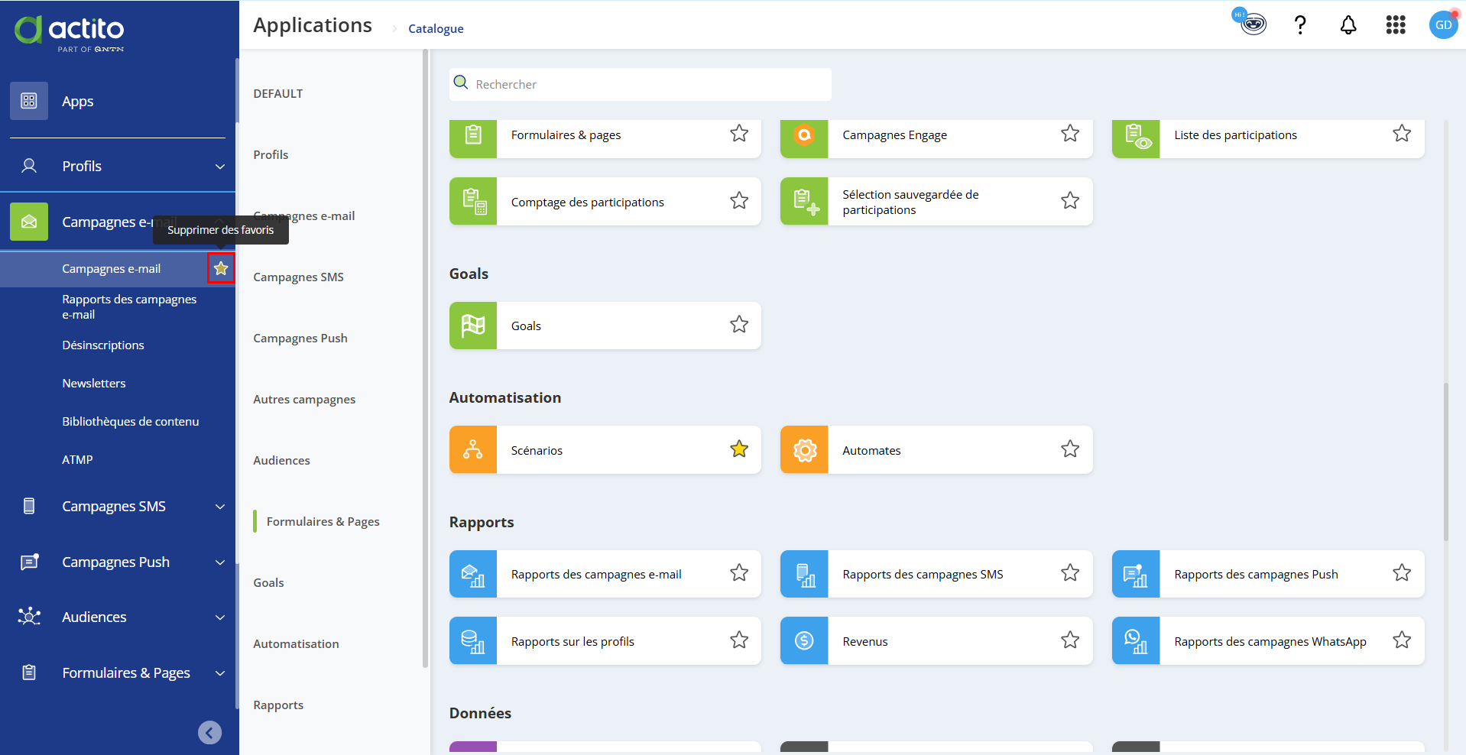1466x755 pixels.
Task: Click the Audiences network icon in sidebar
Action: coord(29,617)
